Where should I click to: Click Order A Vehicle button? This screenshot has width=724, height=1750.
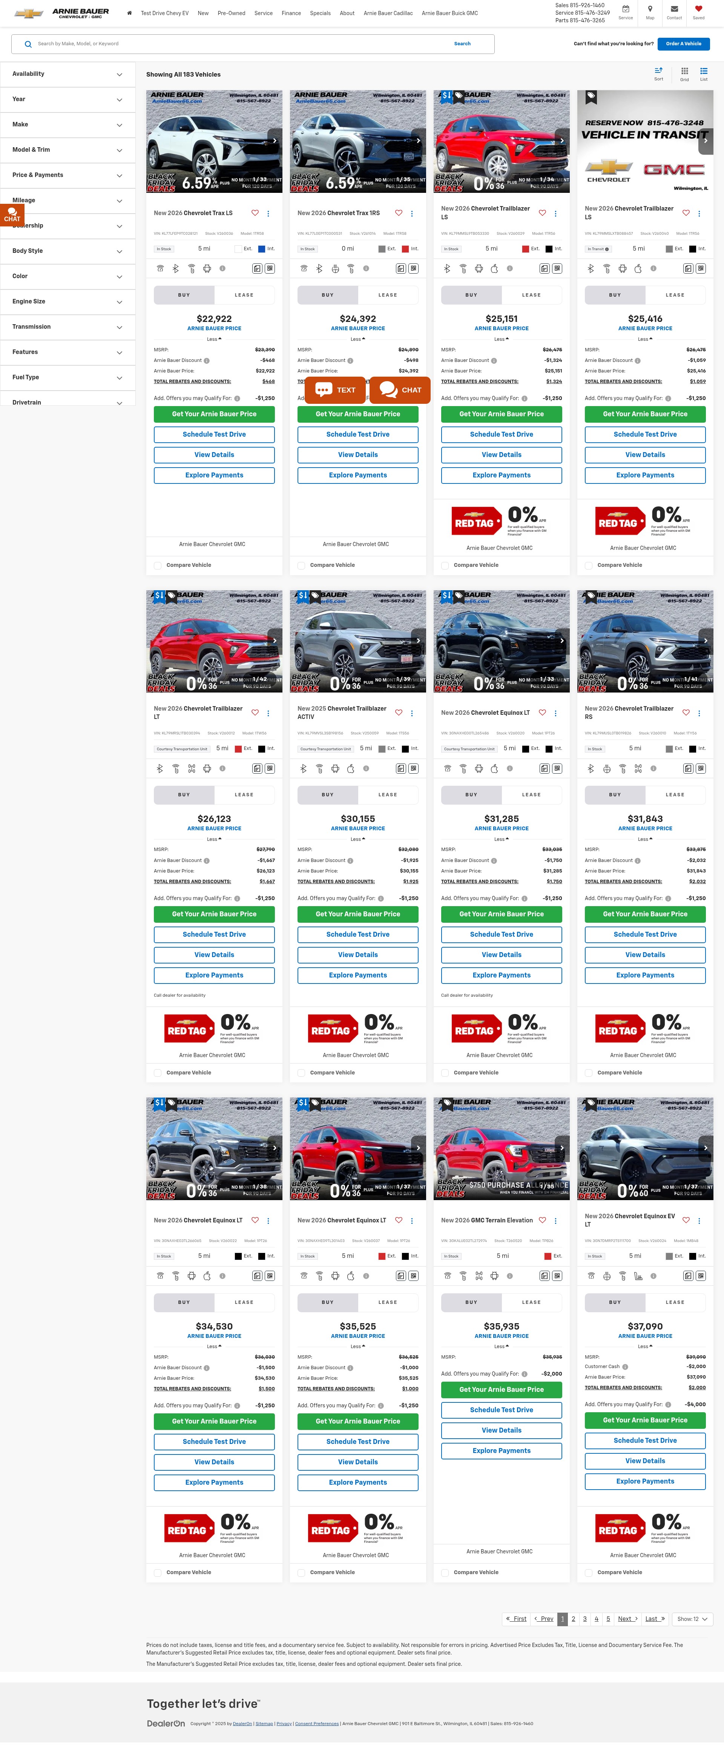683,43
